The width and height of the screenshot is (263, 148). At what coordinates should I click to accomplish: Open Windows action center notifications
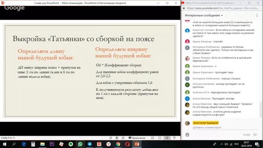(x=257, y=144)
